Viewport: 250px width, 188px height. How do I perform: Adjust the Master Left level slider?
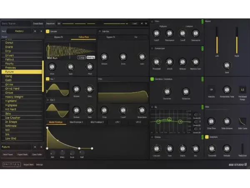(x=217, y=40)
